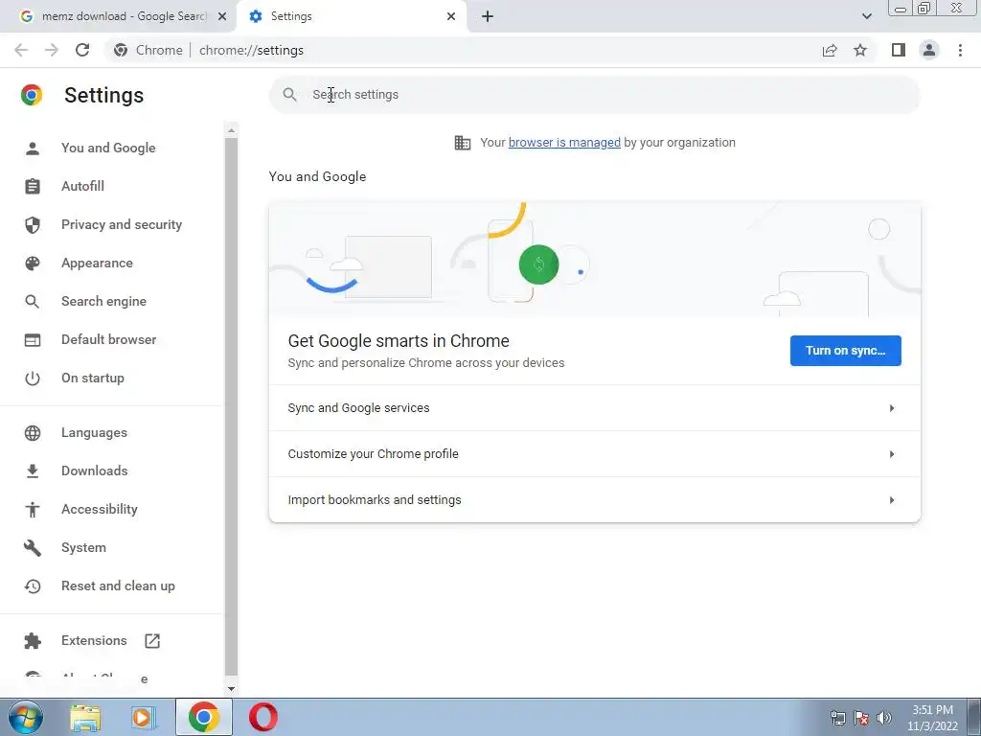Close the memz download Google Search tab
The width and height of the screenshot is (981, 736).
click(x=222, y=16)
